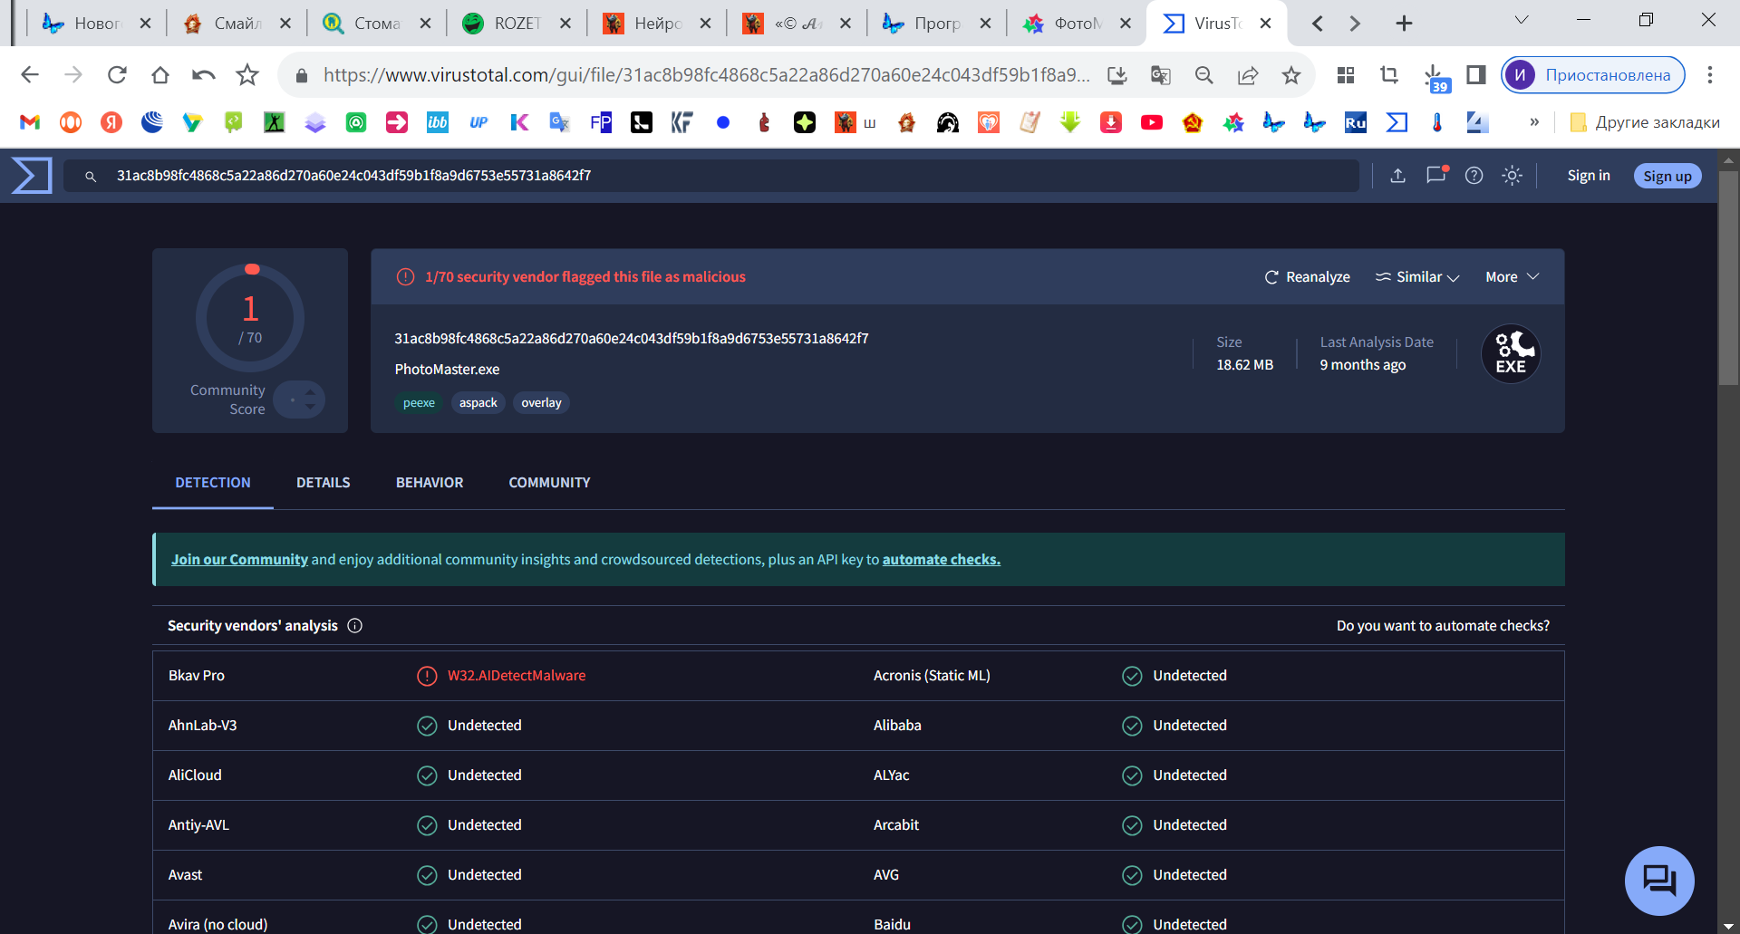Switch to the DETAILS tab
Image resolution: width=1740 pixels, height=934 pixels.
(324, 483)
